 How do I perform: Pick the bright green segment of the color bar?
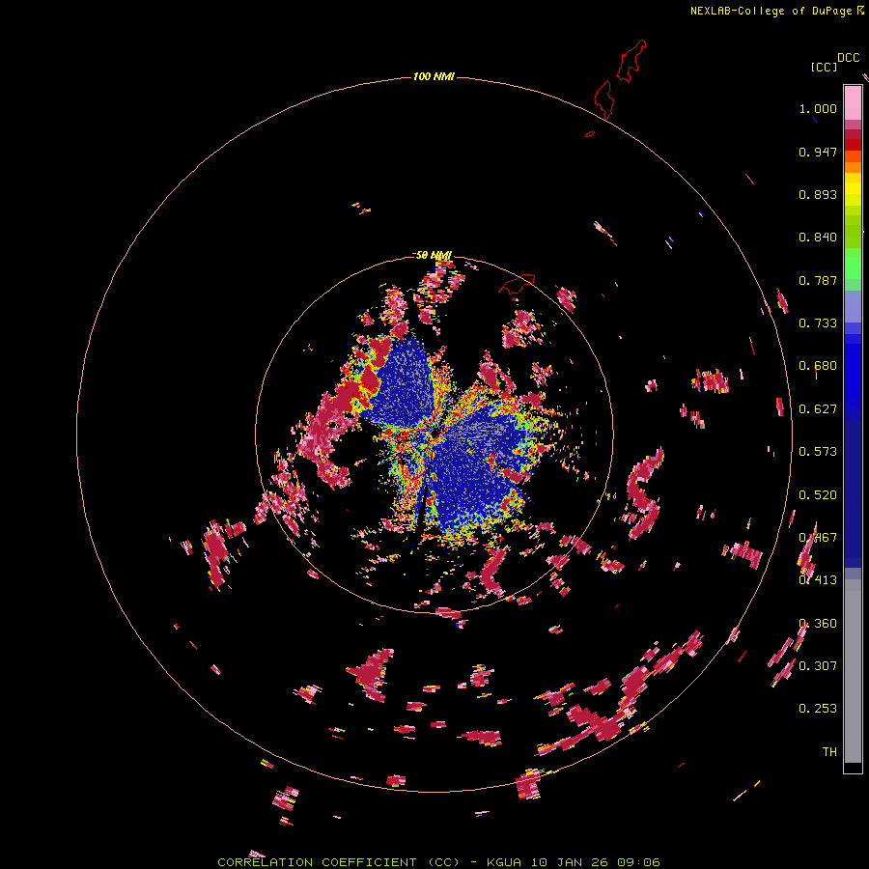853,264
